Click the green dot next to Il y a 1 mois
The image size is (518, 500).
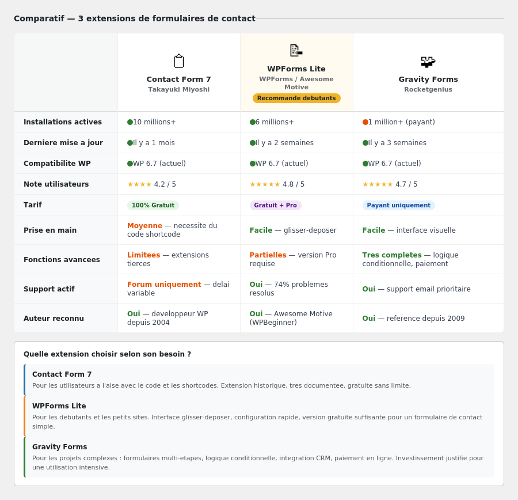pos(130,143)
